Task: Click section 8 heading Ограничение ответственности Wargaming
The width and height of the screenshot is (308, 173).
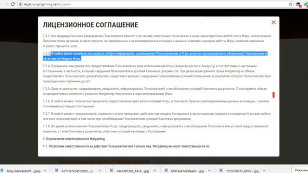Action: pos(74,139)
